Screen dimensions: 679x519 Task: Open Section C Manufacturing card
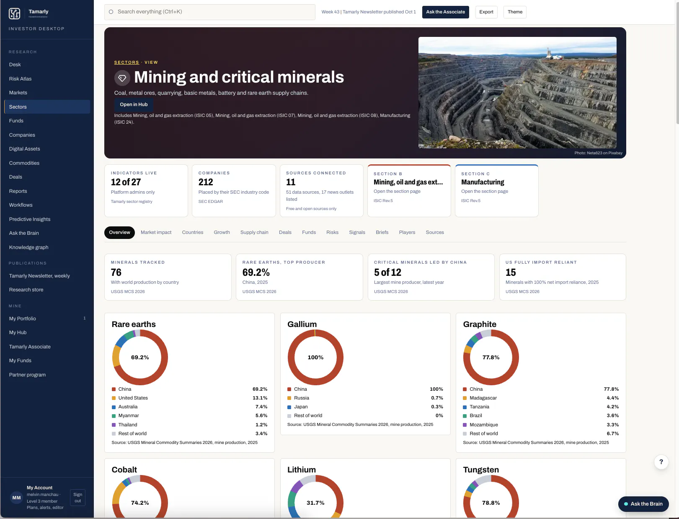pos(496,191)
